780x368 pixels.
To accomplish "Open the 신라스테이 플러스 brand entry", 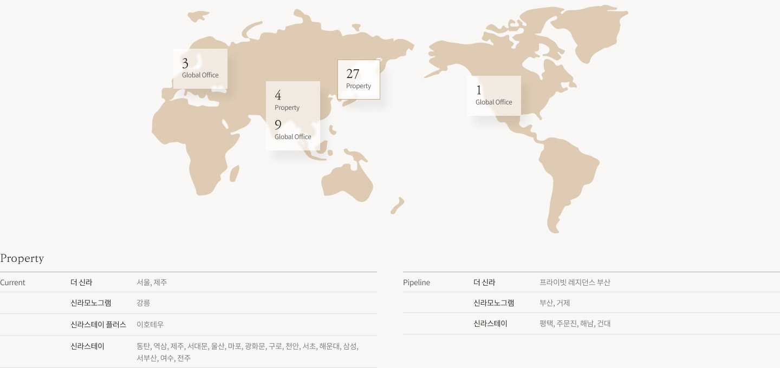I will coord(98,325).
